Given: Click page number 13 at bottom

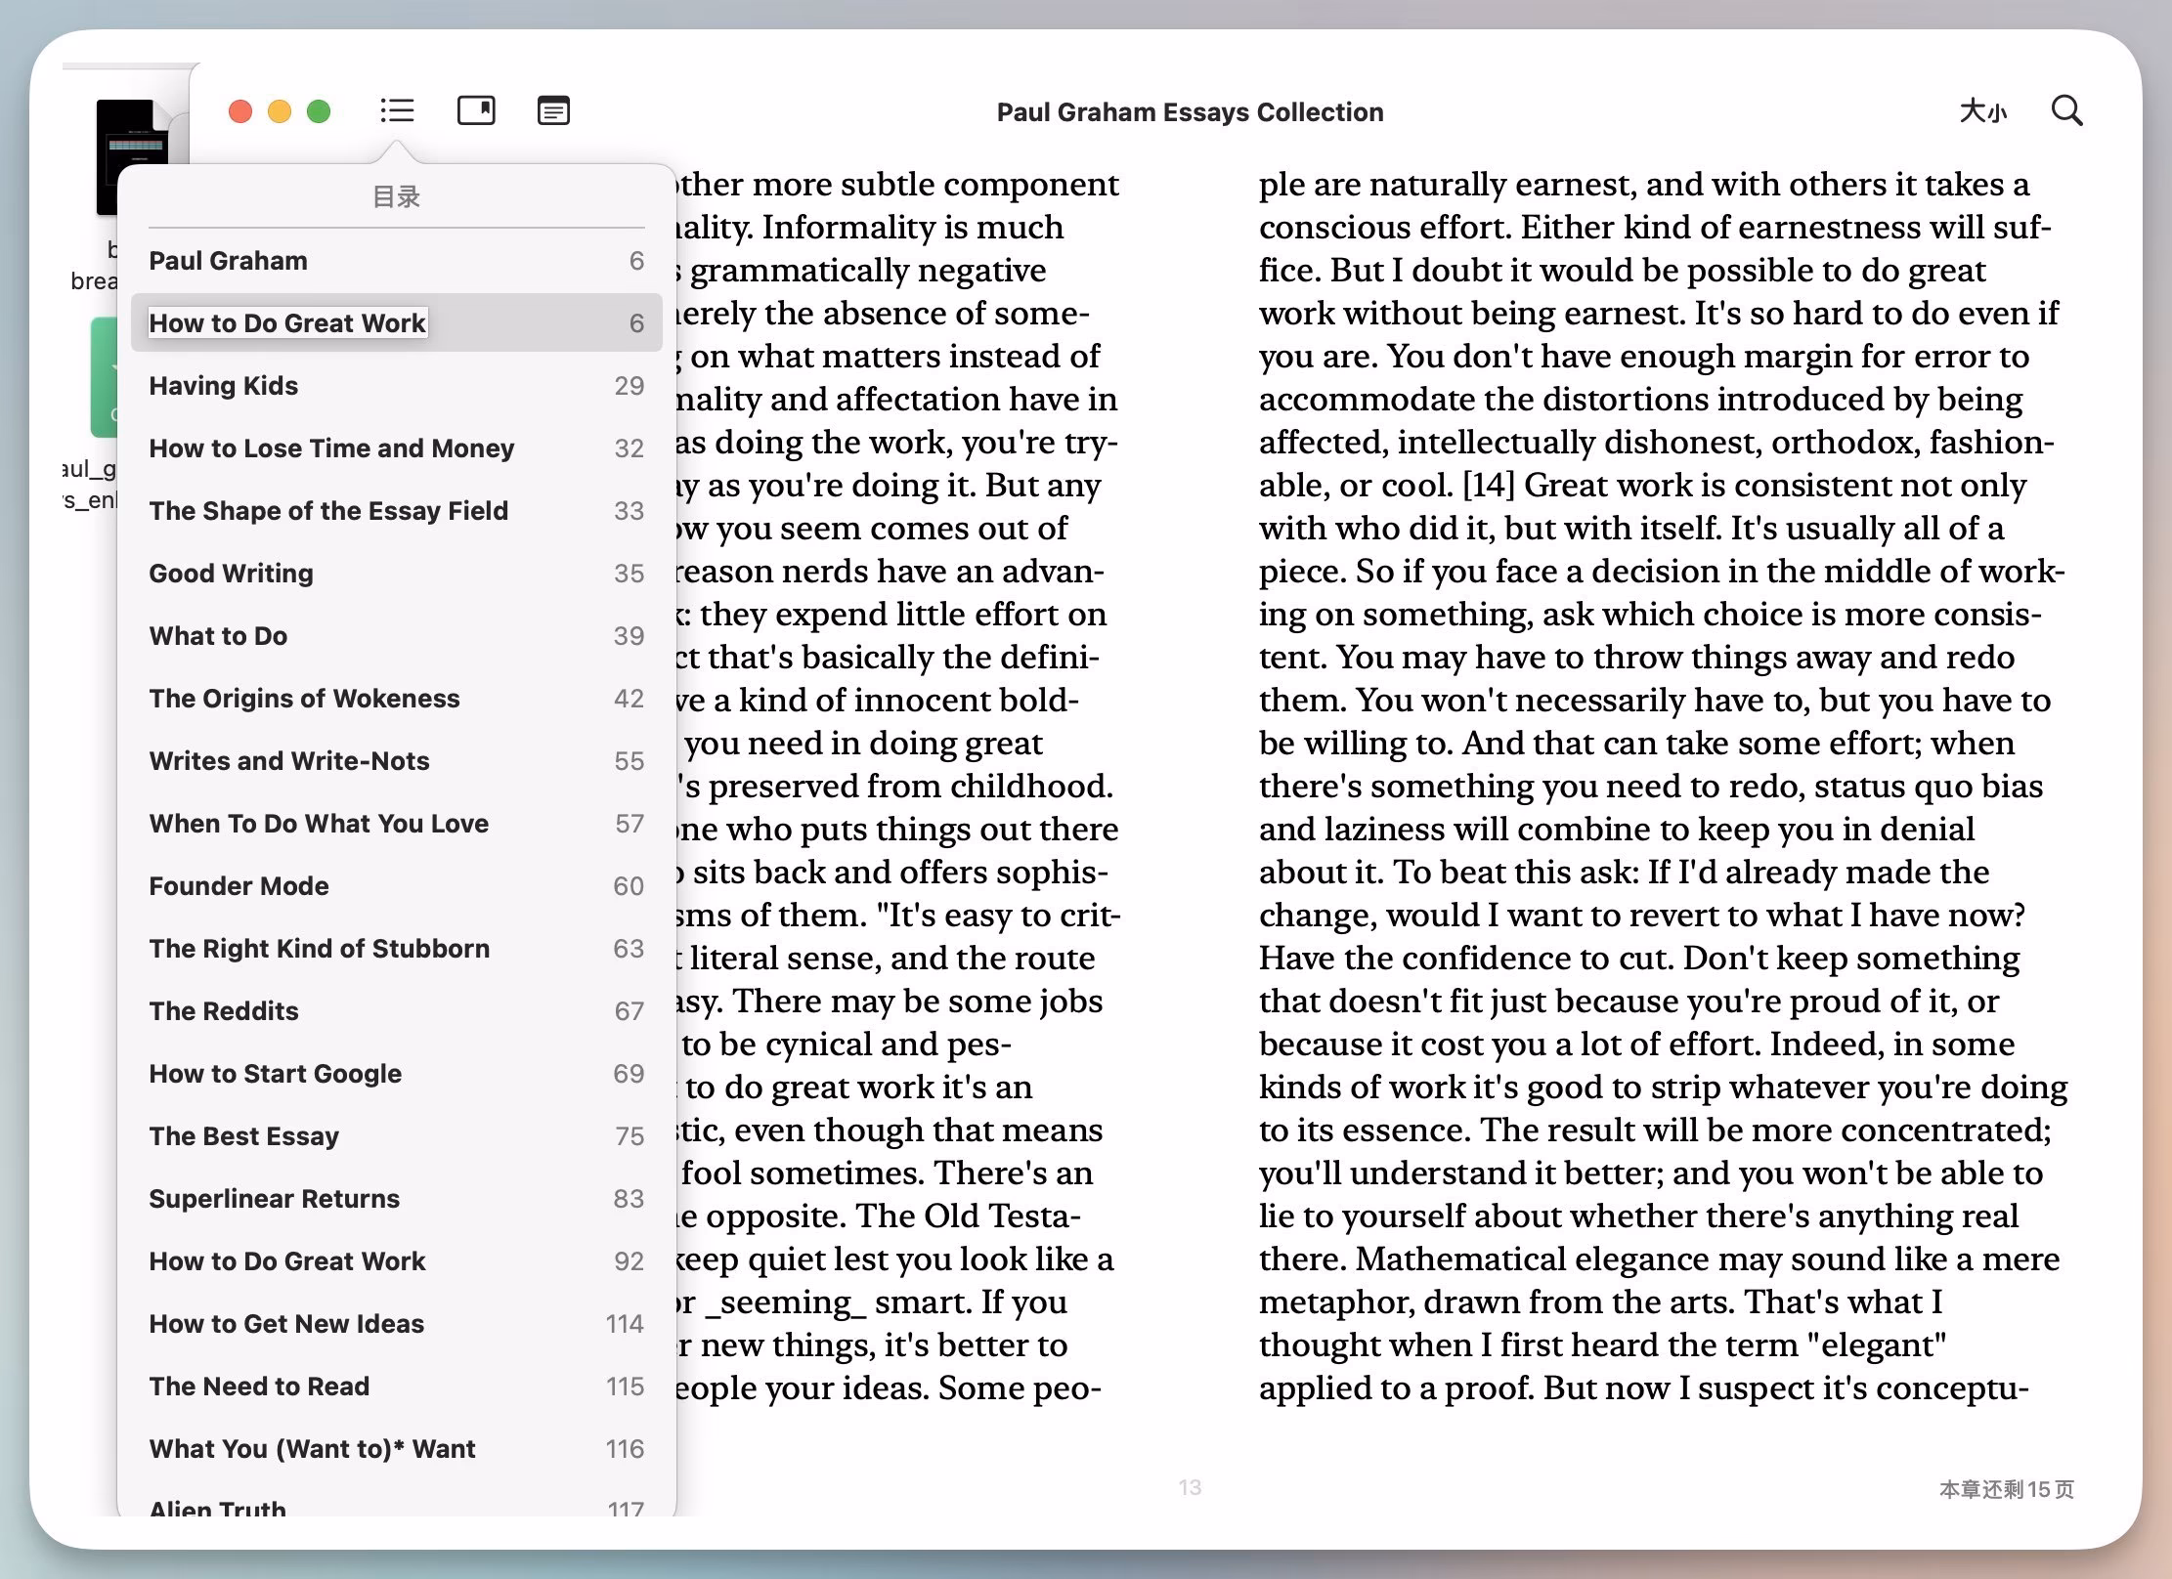Looking at the screenshot, I should [x=1189, y=1487].
